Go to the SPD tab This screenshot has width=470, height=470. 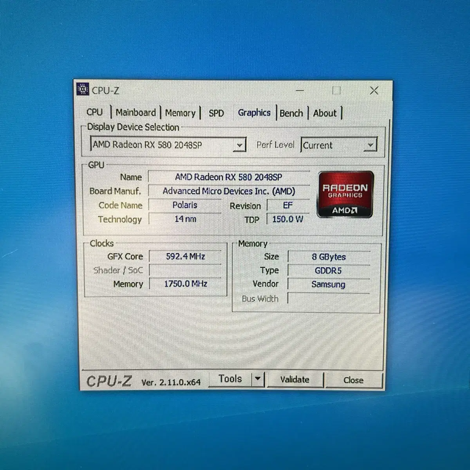(x=216, y=113)
